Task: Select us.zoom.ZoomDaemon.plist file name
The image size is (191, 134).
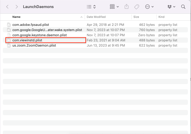Action: click(34, 45)
